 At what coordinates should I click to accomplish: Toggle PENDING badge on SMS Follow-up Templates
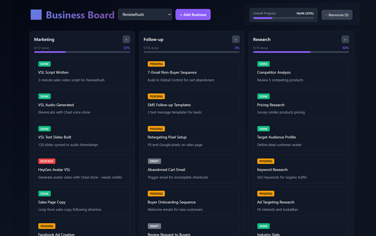(x=156, y=96)
